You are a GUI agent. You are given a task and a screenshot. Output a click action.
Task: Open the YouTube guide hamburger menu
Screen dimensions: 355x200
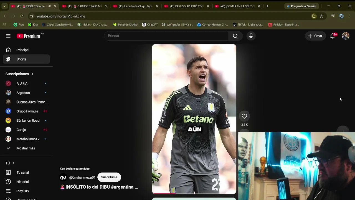(x=8, y=36)
